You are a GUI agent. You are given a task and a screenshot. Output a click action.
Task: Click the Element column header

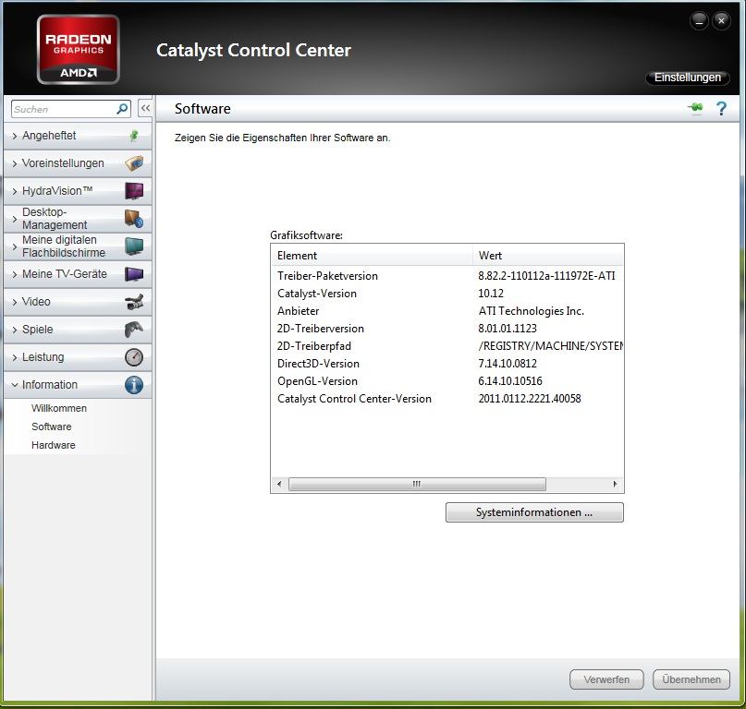click(x=372, y=256)
